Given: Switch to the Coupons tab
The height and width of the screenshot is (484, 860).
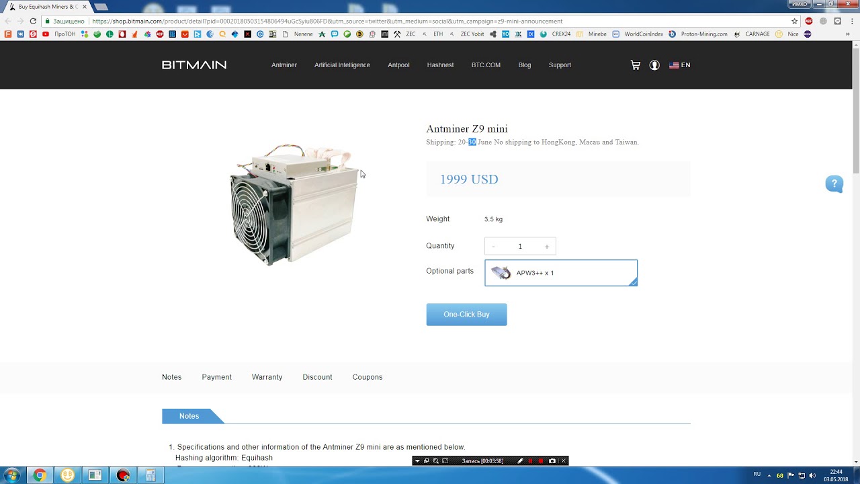Looking at the screenshot, I should 368,377.
